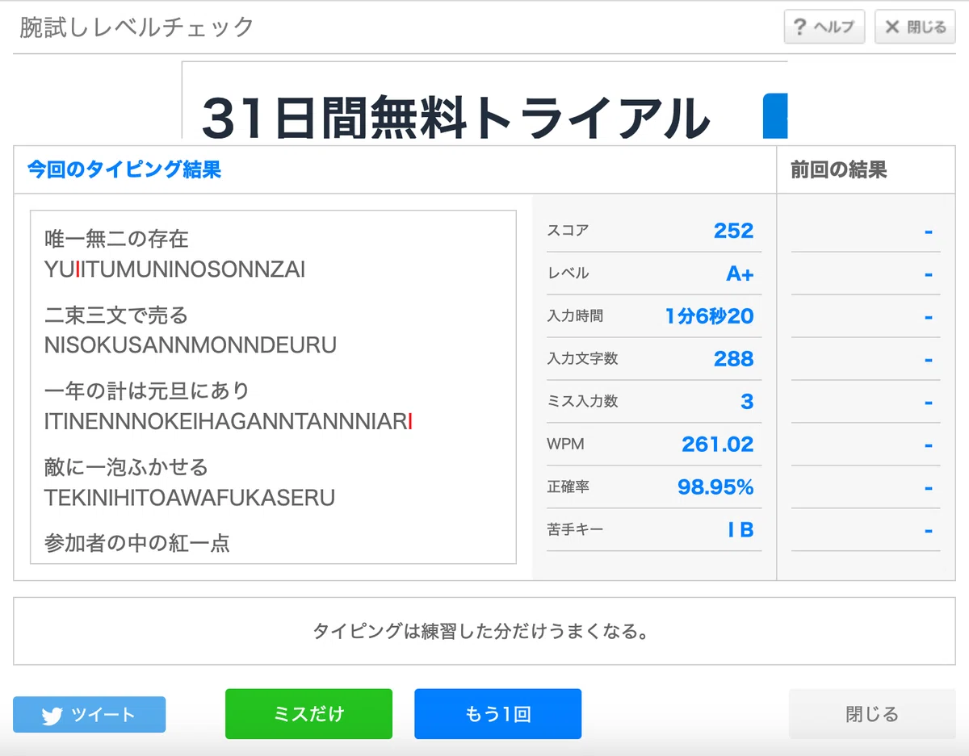969x756 pixels.
Task: Click the phrase 二束三文で売る
Action: click(116, 315)
